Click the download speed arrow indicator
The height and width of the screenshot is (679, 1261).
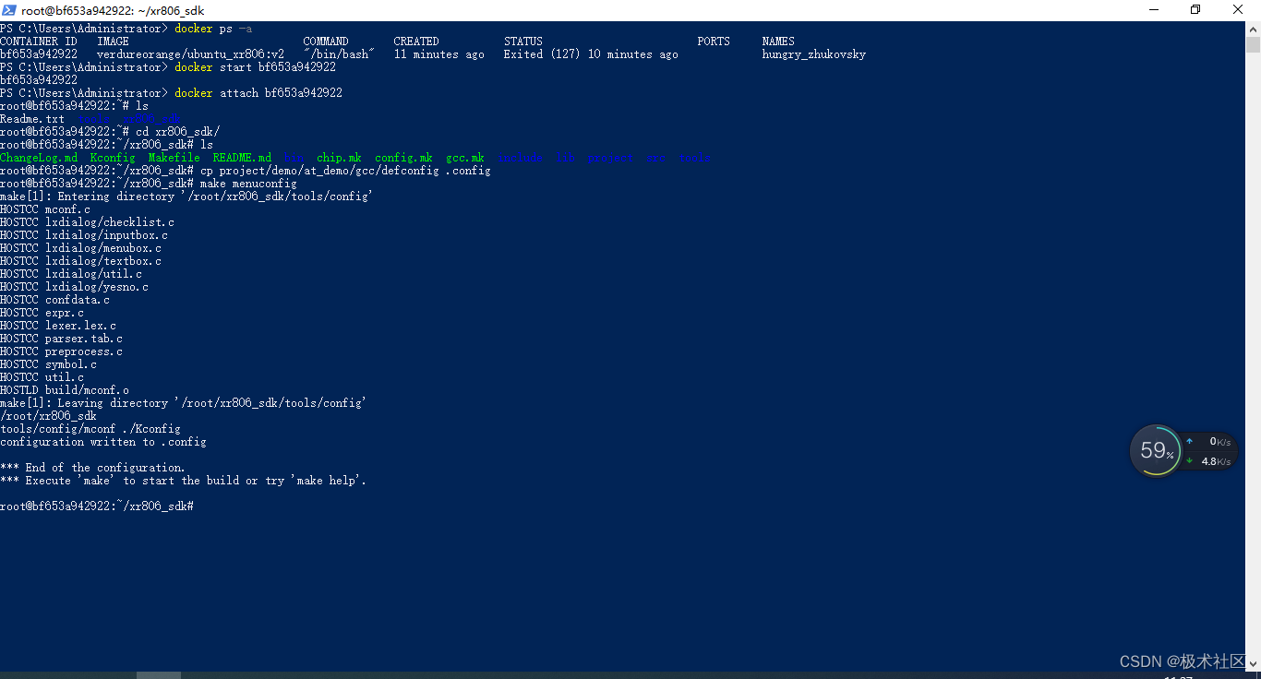click(1190, 460)
